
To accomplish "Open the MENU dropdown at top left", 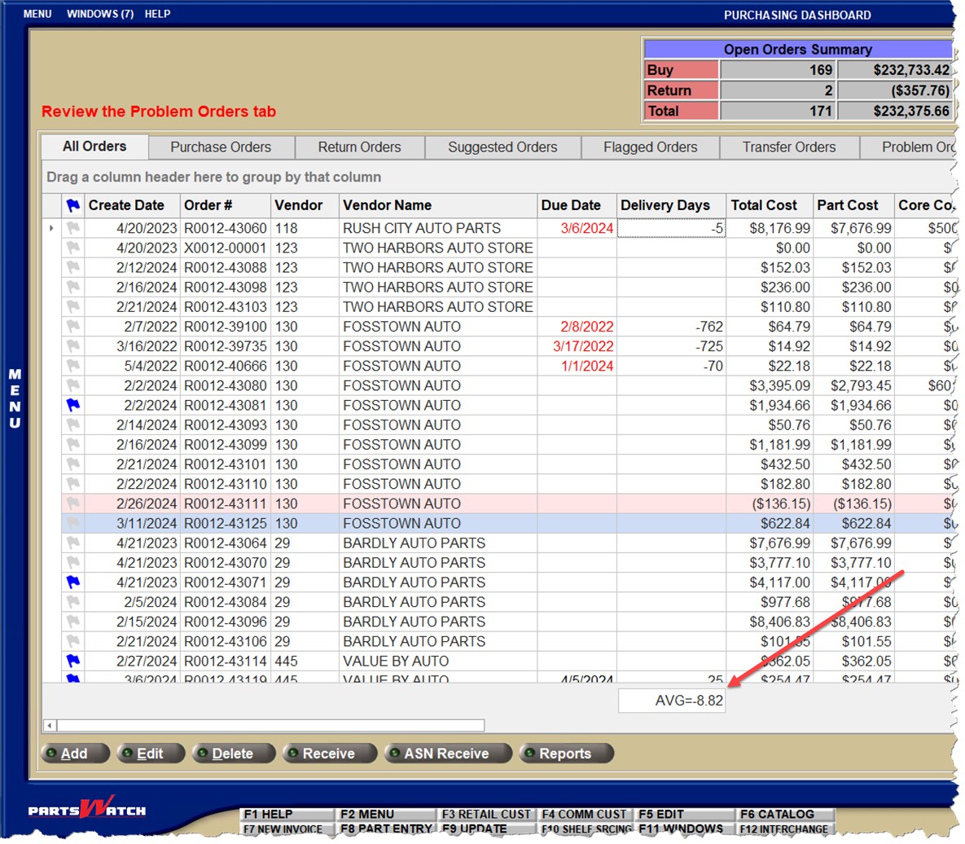I will pos(37,14).
